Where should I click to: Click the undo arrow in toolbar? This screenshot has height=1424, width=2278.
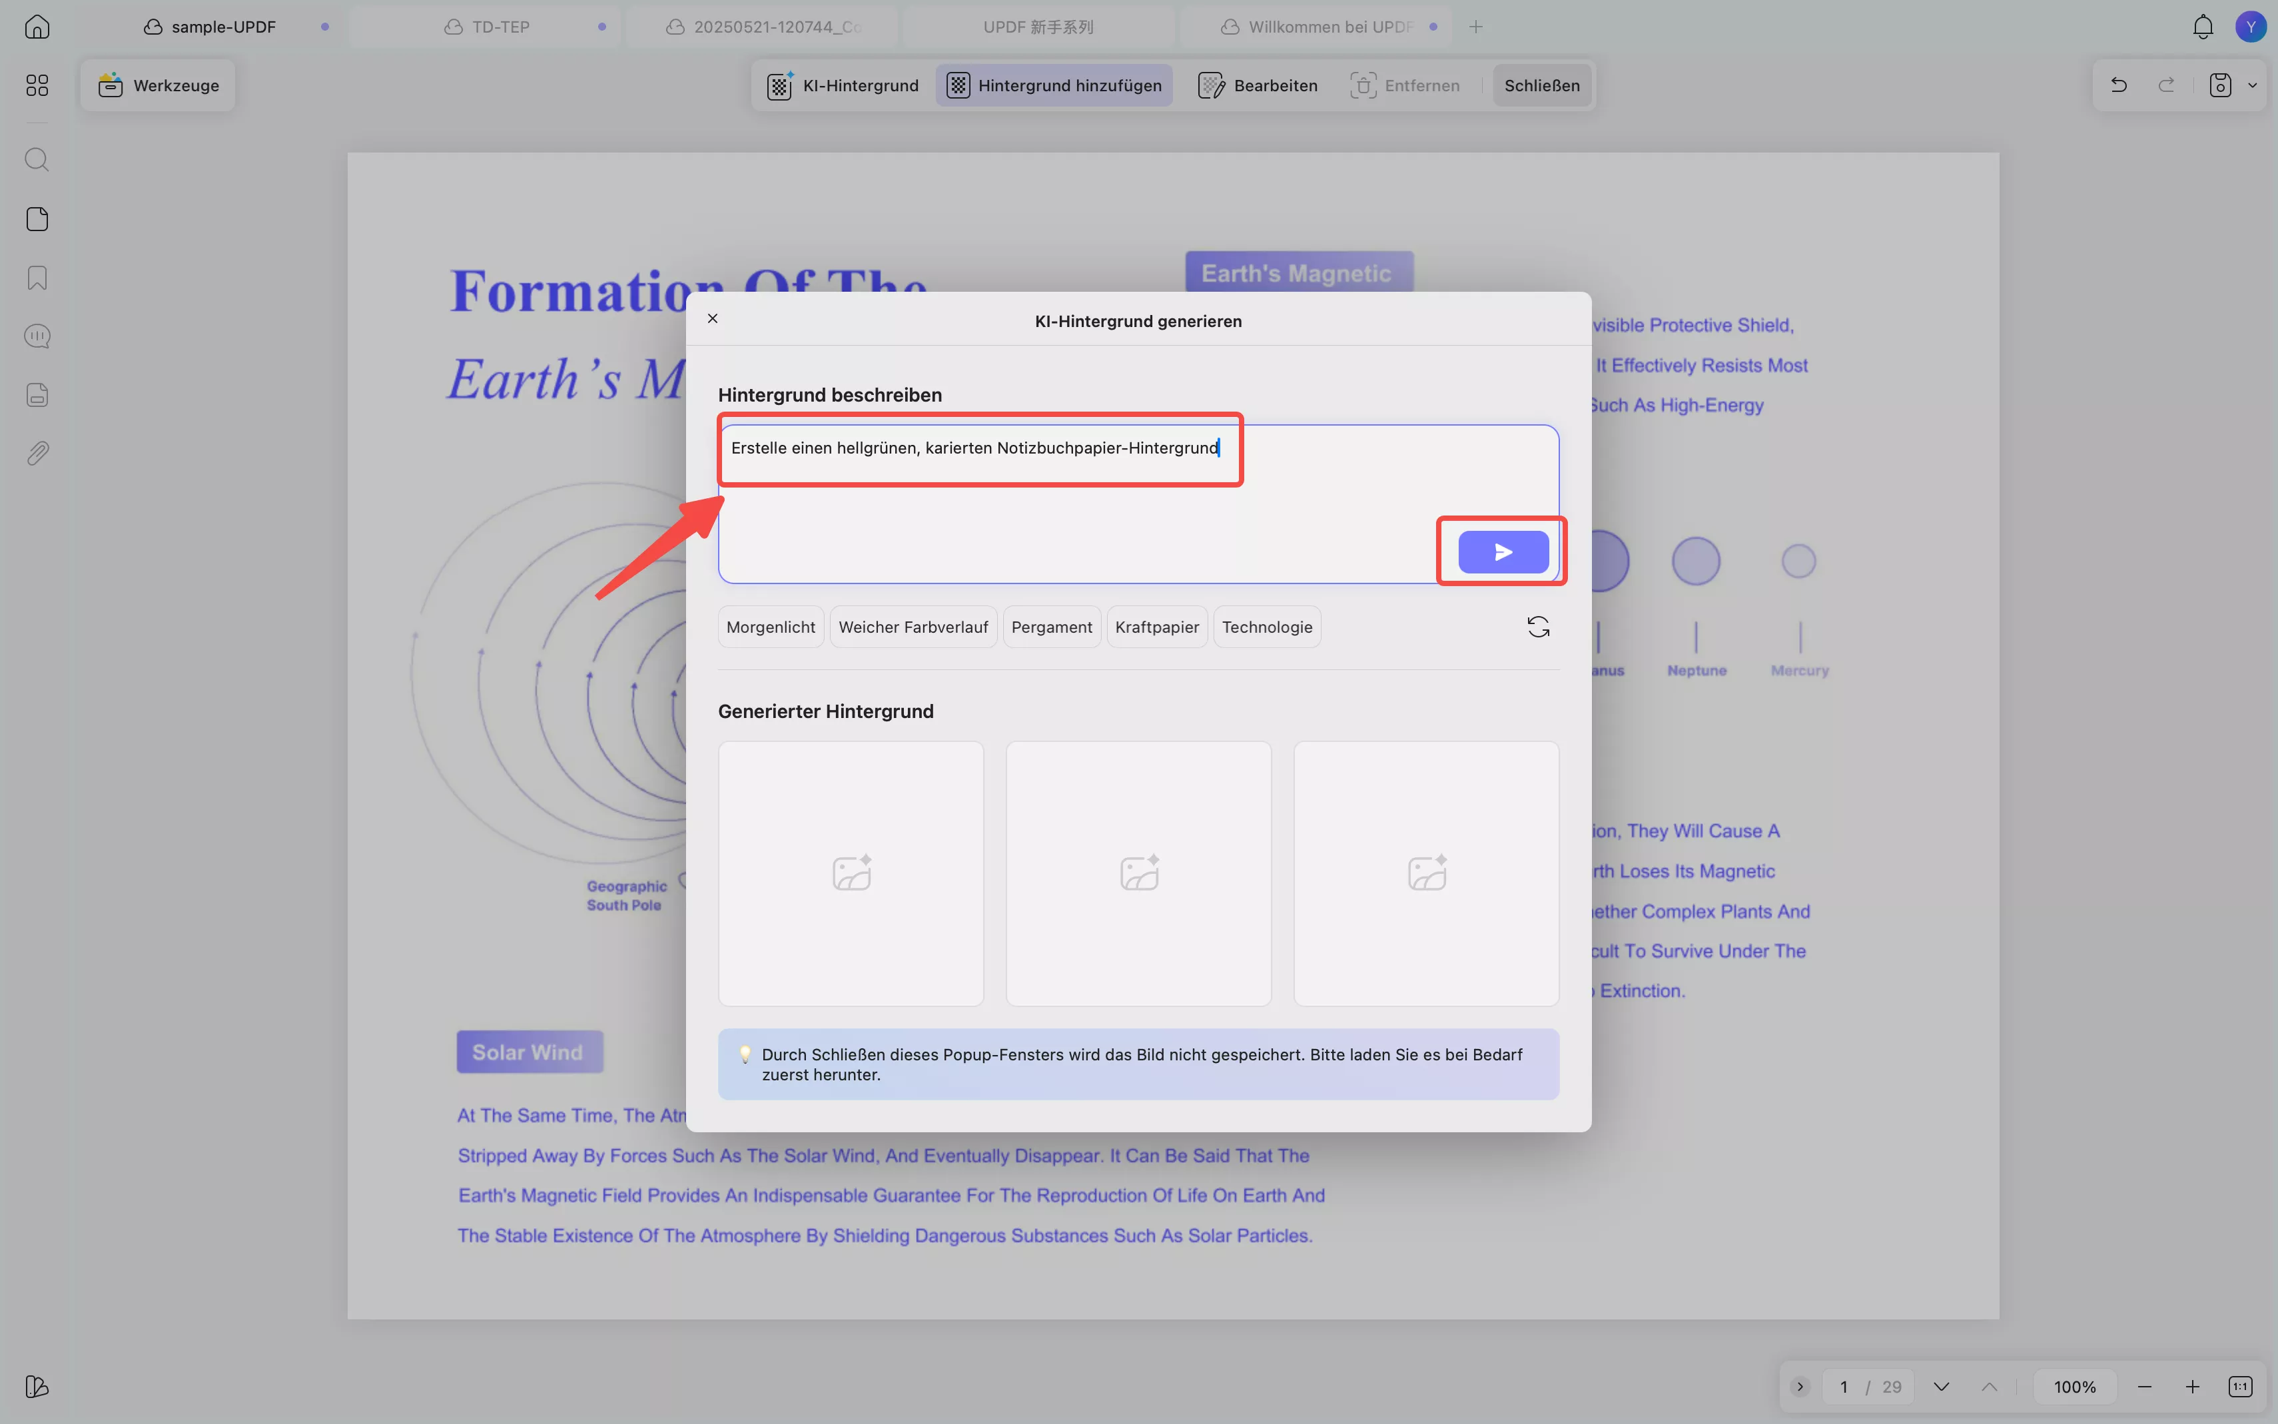tap(2118, 86)
